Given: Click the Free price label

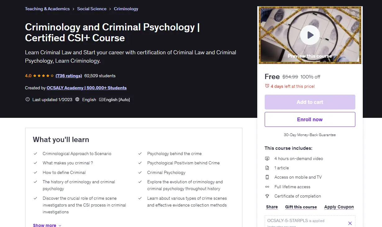Looking at the screenshot, I should tap(272, 77).
